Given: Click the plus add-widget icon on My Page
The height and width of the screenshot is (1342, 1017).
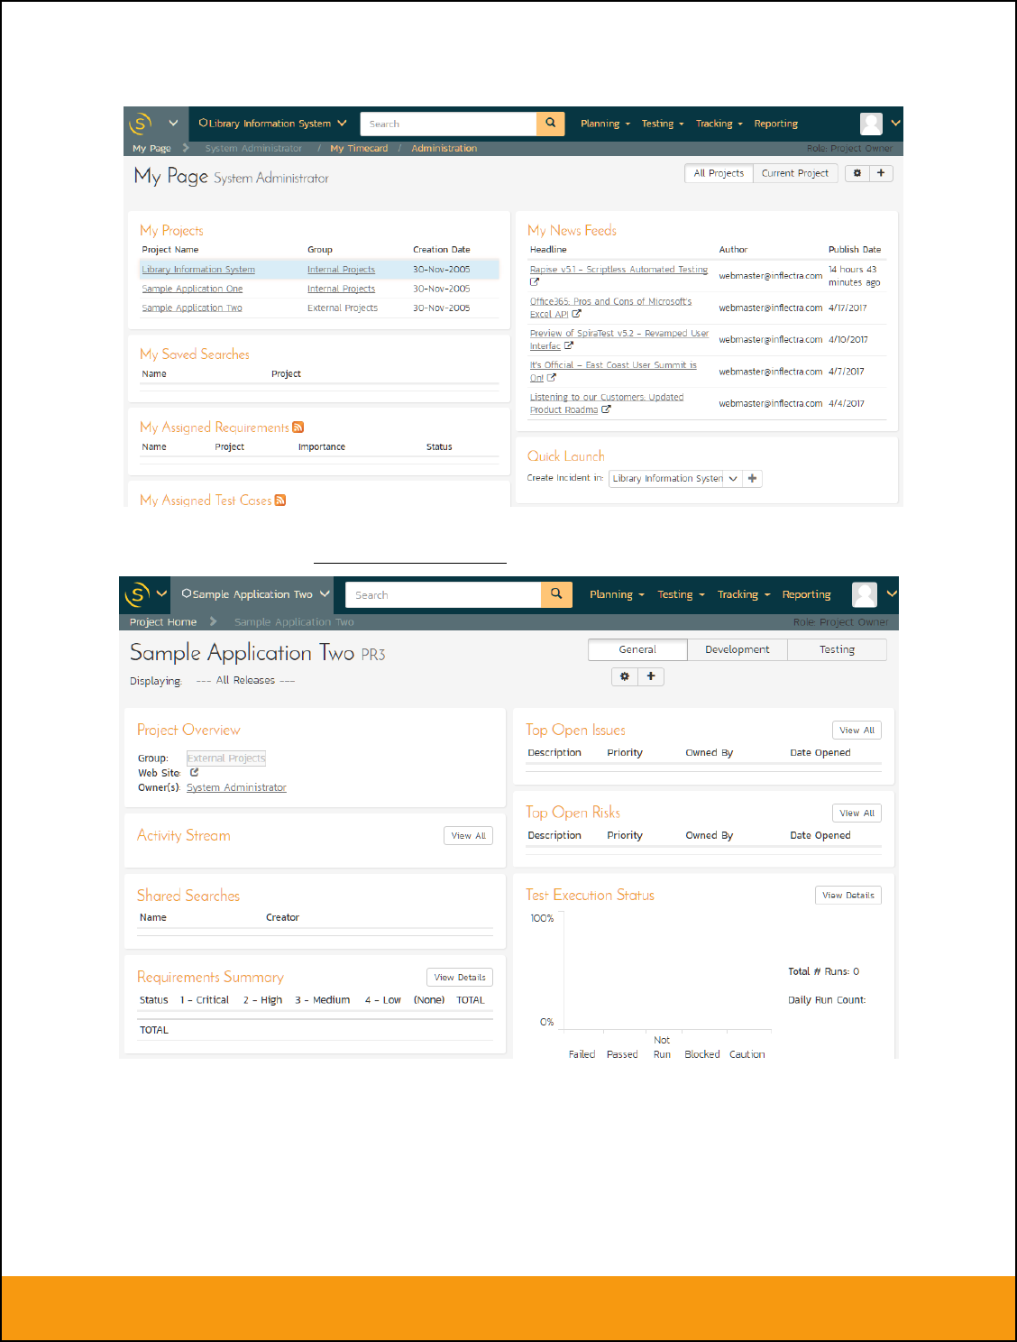Looking at the screenshot, I should coord(881,173).
